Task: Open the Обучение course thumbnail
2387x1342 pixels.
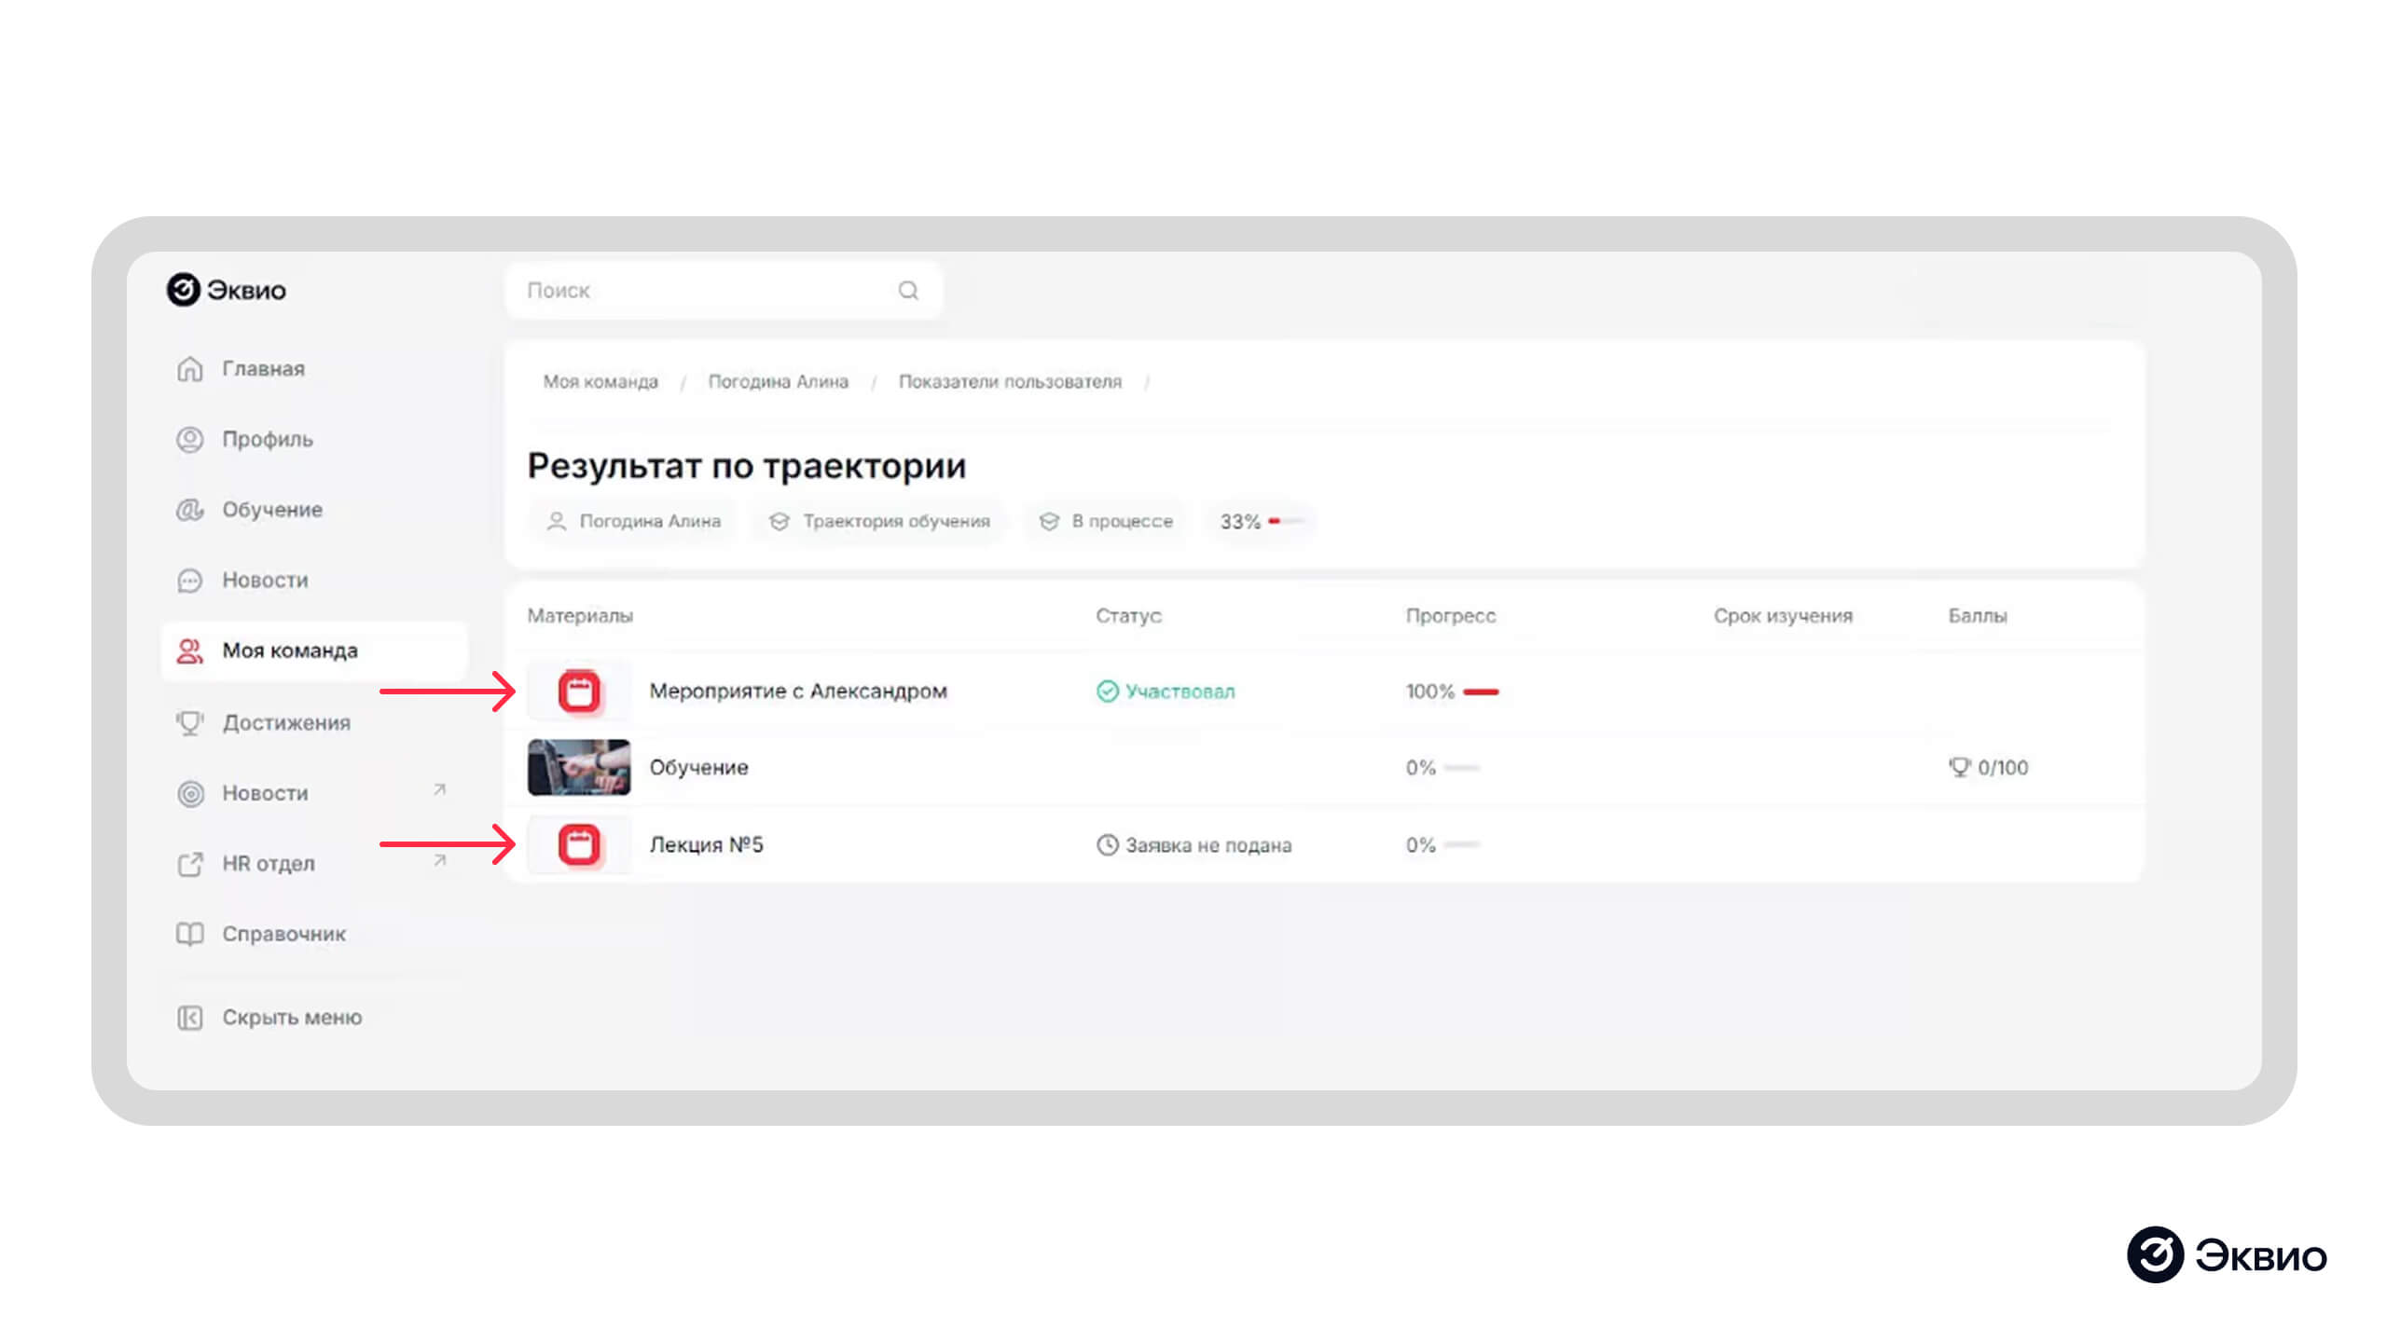Action: pyautogui.click(x=578, y=767)
